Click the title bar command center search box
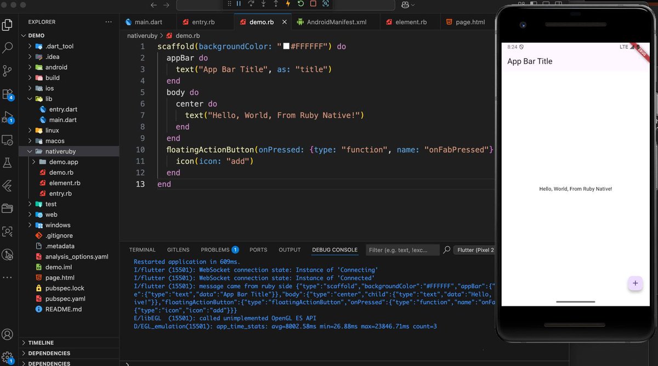 click(x=285, y=5)
